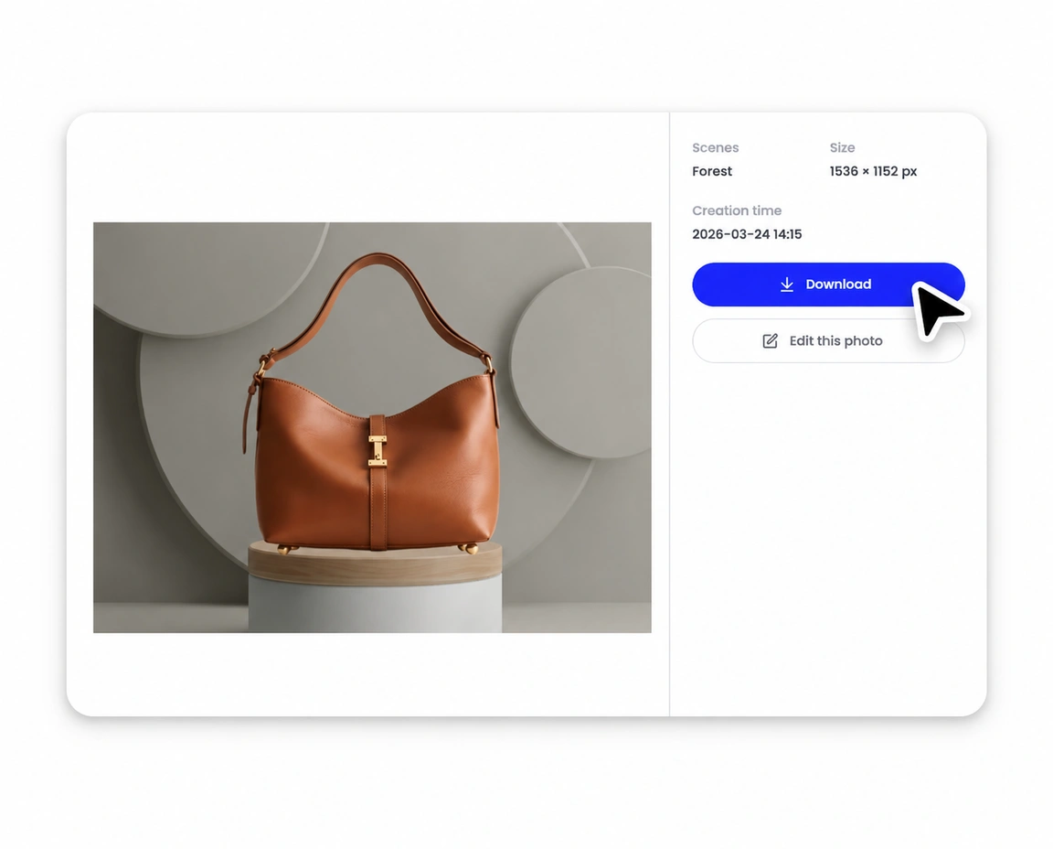
Task: Click the pencil edit icon
Action: (771, 341)
